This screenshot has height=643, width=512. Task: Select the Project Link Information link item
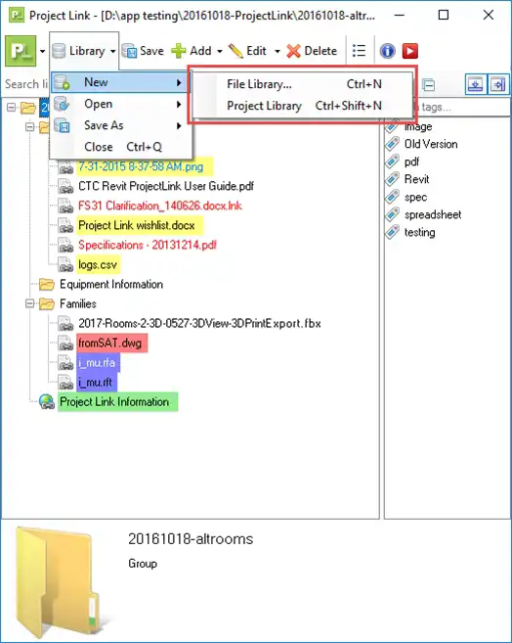click(117, 402)
